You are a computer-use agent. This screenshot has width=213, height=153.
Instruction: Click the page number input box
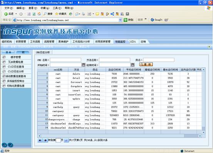58,140
